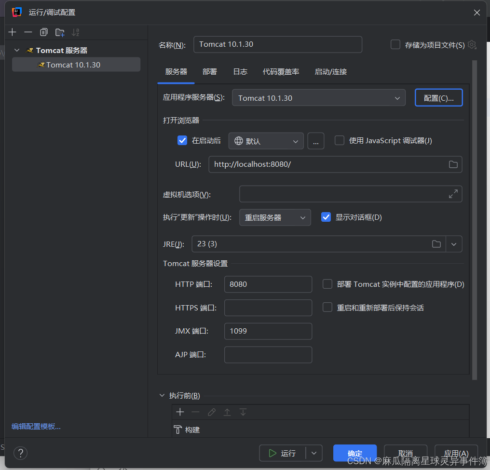Image resolution: width=490 pixels, height=470 pixels.
Task: Open the settings gear beside 存储为项目文件
Action: coord(472,45)
